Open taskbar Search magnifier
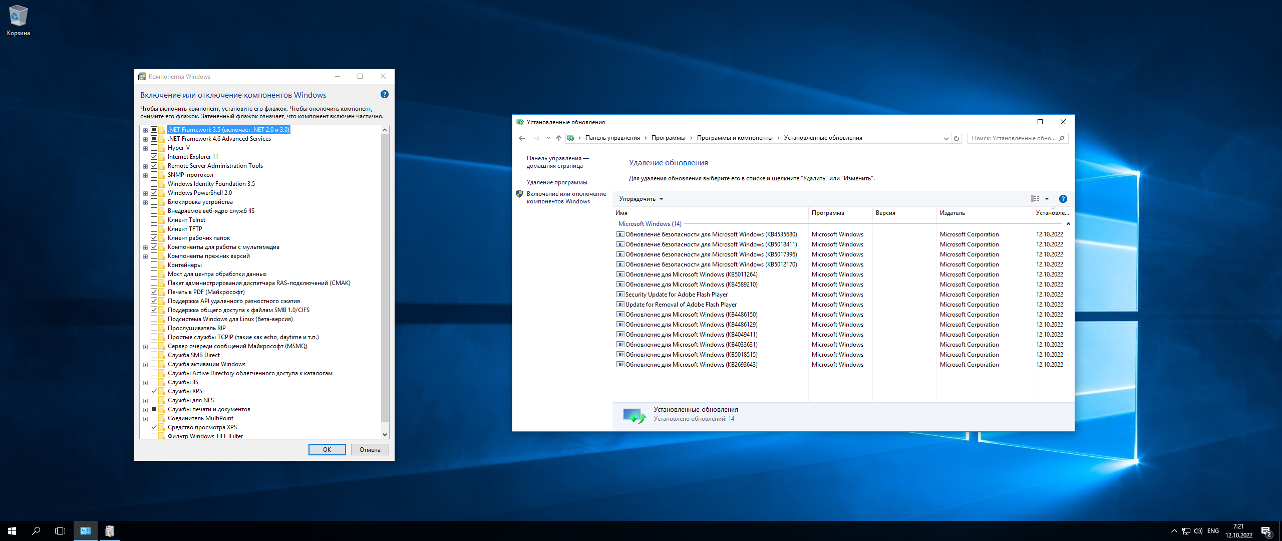1282x541 pixels. point(36,531)
